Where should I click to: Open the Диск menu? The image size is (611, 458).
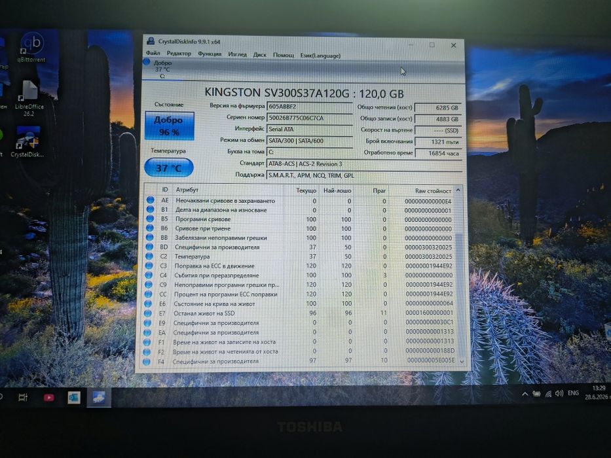(260, 54)
